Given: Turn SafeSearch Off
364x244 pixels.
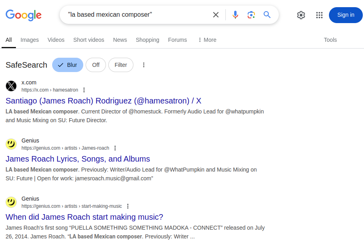Looking at the screenshot, I should [96, 65].
